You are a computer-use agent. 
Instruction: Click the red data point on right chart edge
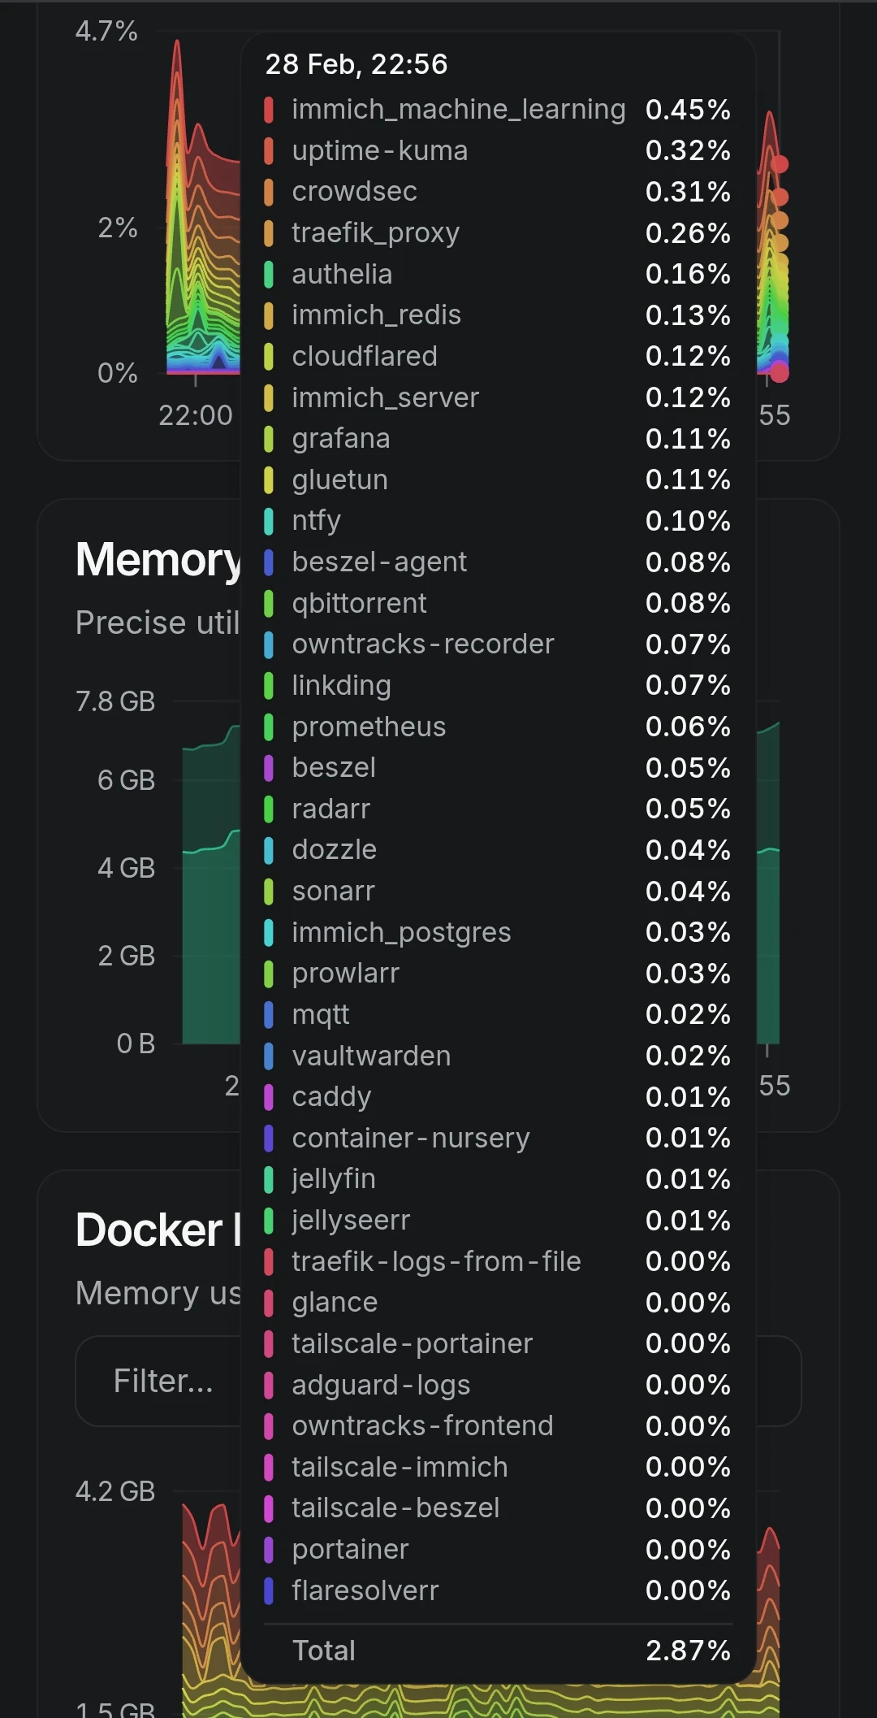[x=780, y=163]
